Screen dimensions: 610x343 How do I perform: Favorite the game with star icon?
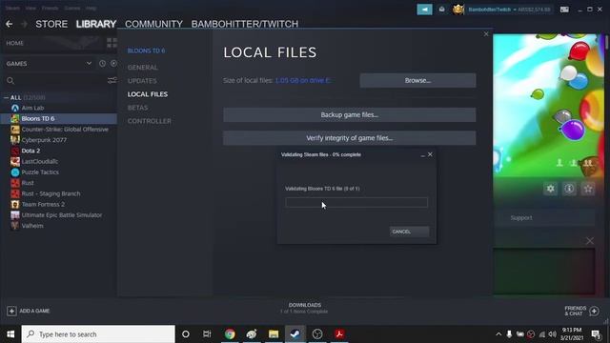click(588, 189)
